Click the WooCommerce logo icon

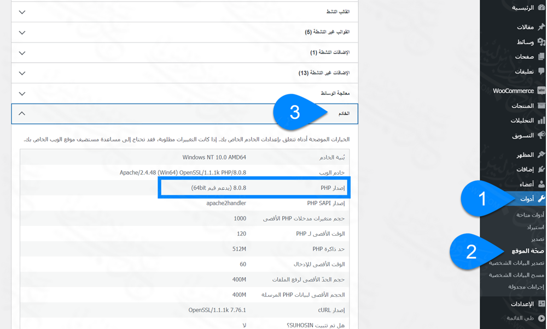coord(541,91)
